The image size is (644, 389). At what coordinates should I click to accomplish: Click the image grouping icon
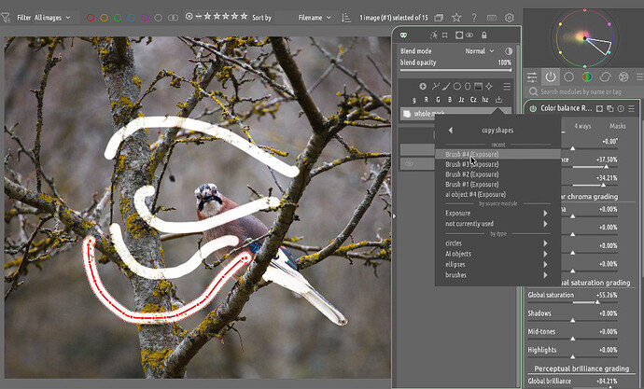coord(439,18)
